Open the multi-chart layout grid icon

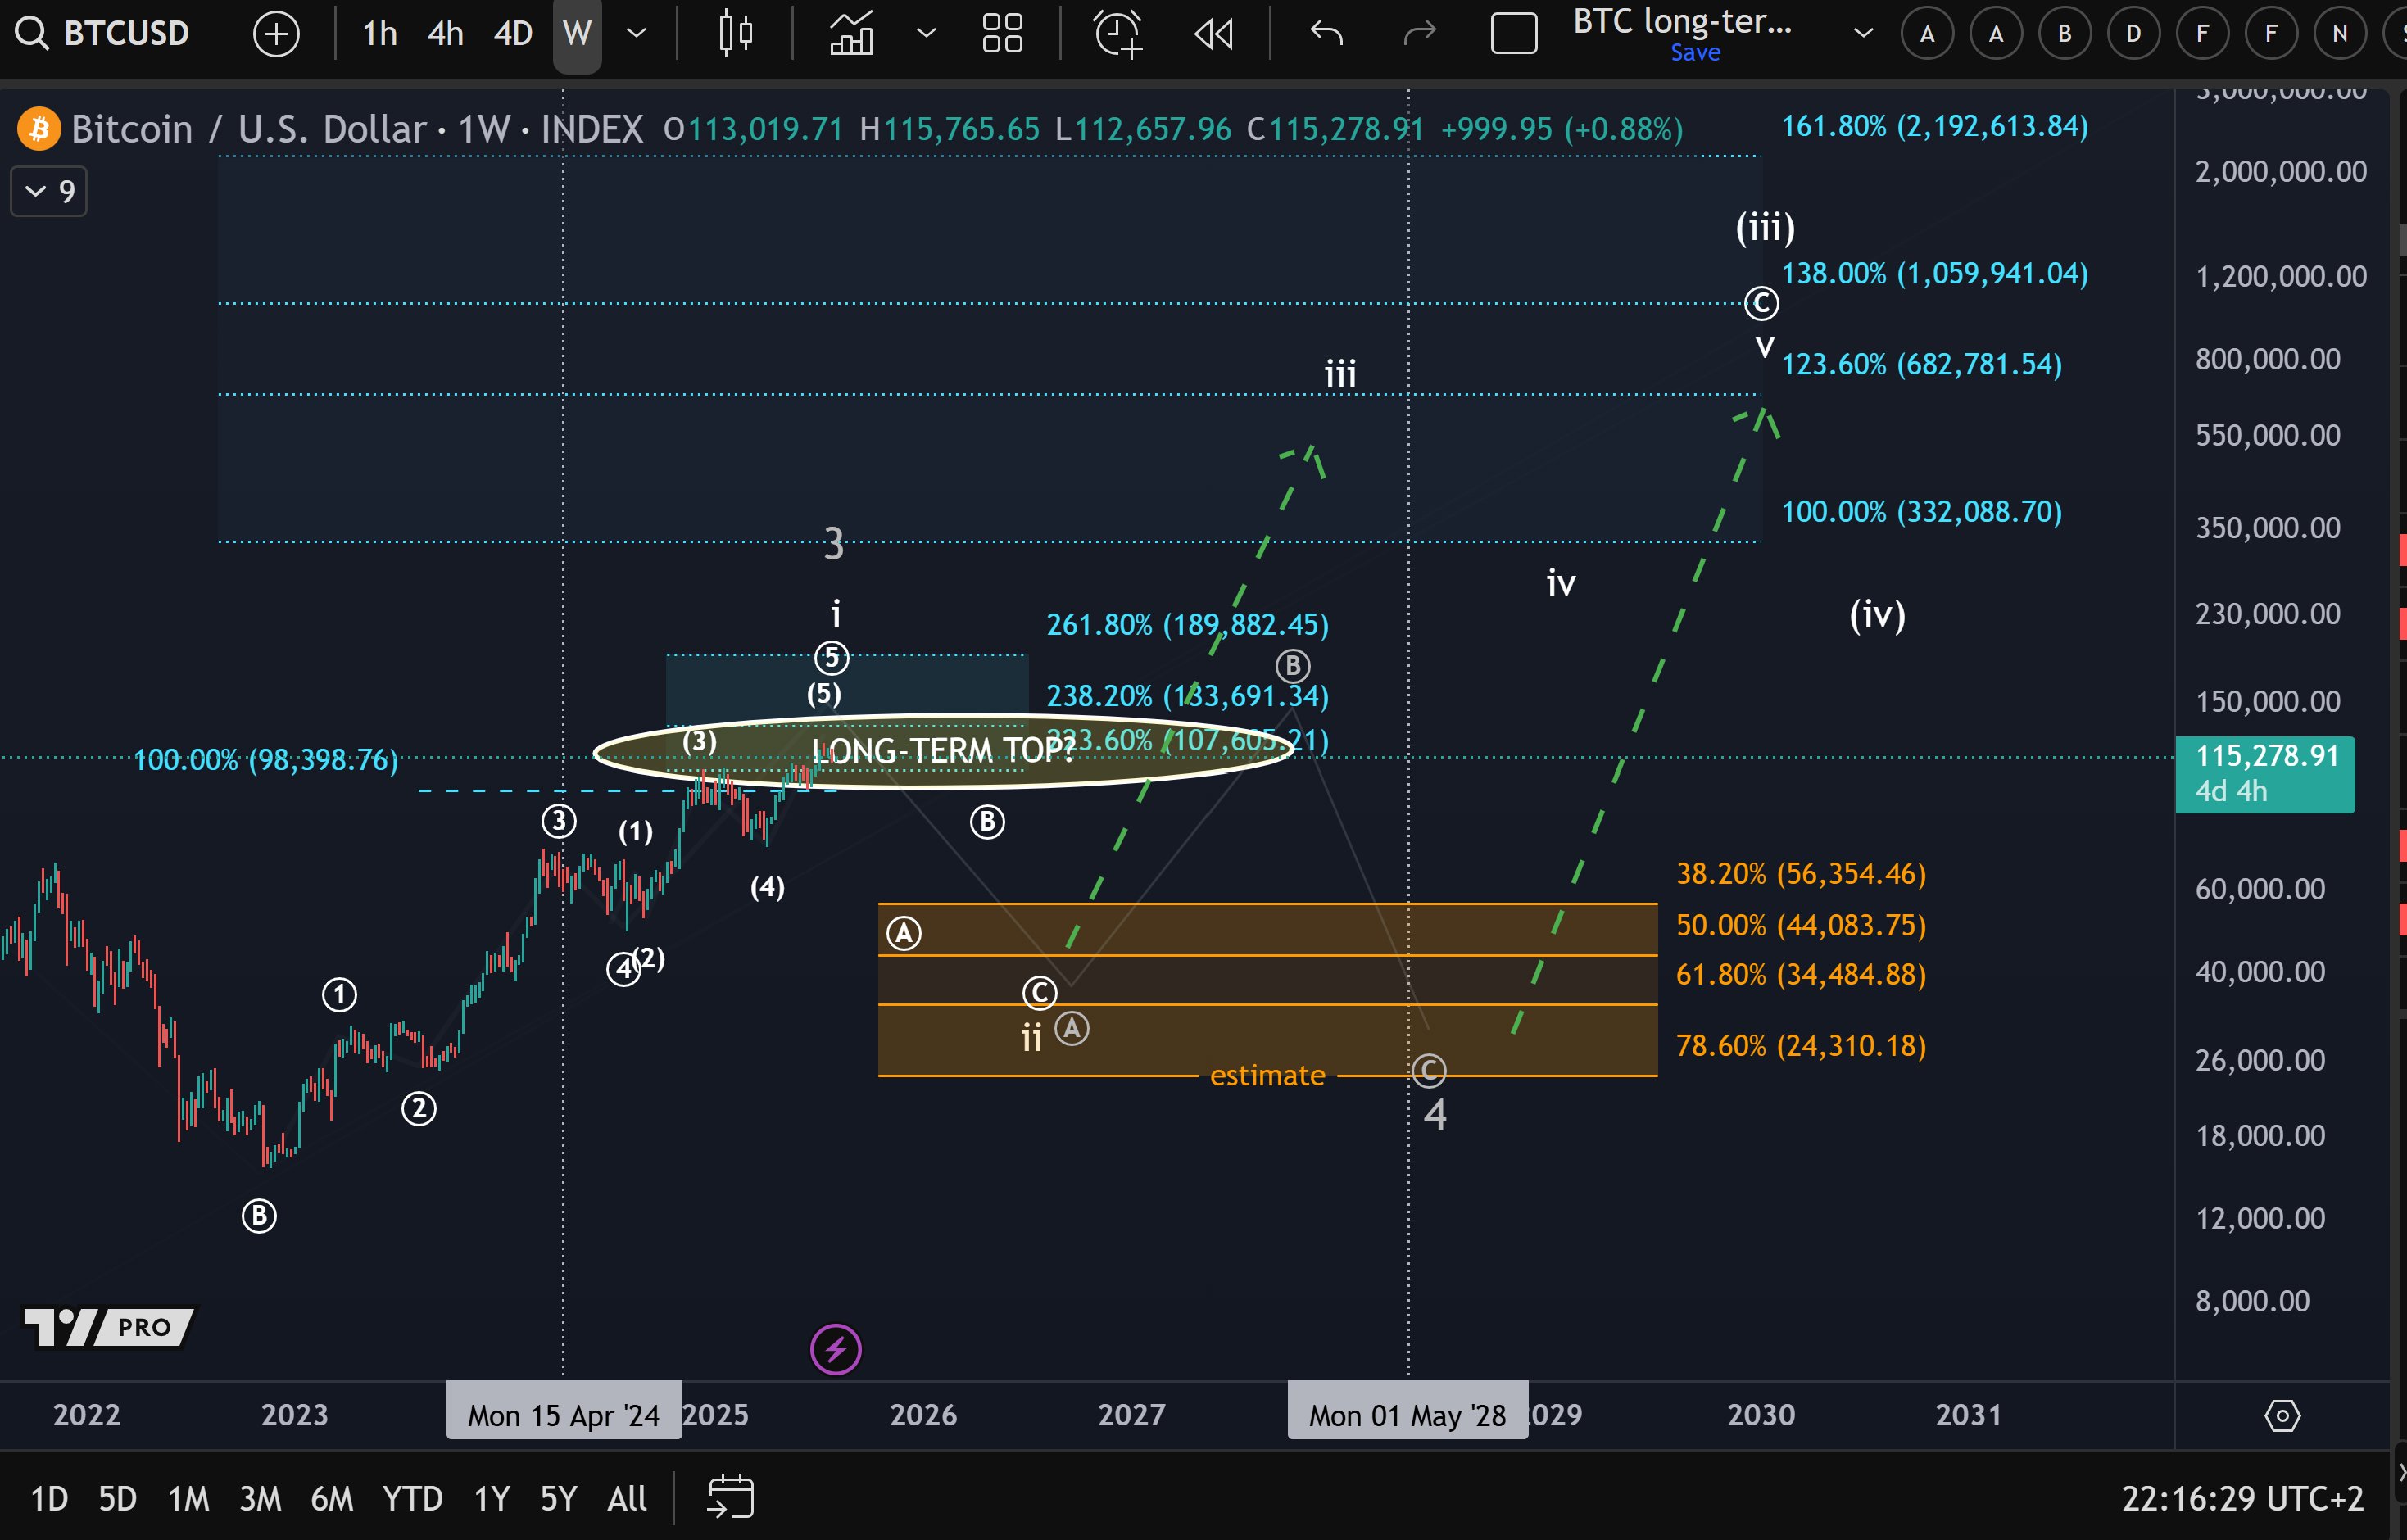1002,33
